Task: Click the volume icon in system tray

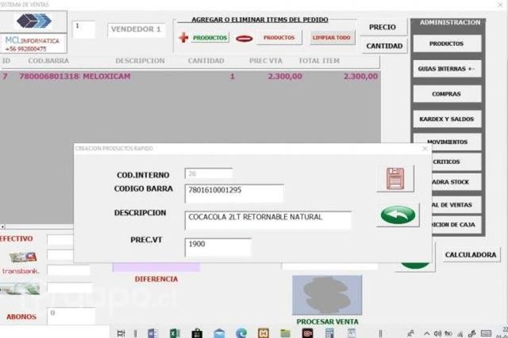Action: 437,333
